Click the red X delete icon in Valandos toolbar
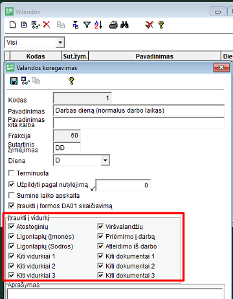This screenshot has width=233, height=299. [x=47, y=25]
